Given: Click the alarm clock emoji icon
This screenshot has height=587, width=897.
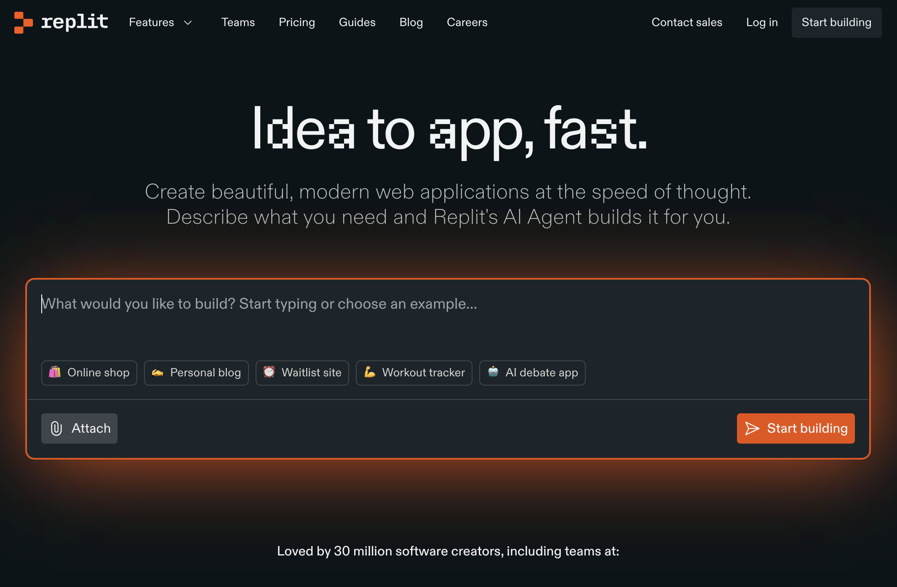Looking at the screenshot, I should click(269, 372).
